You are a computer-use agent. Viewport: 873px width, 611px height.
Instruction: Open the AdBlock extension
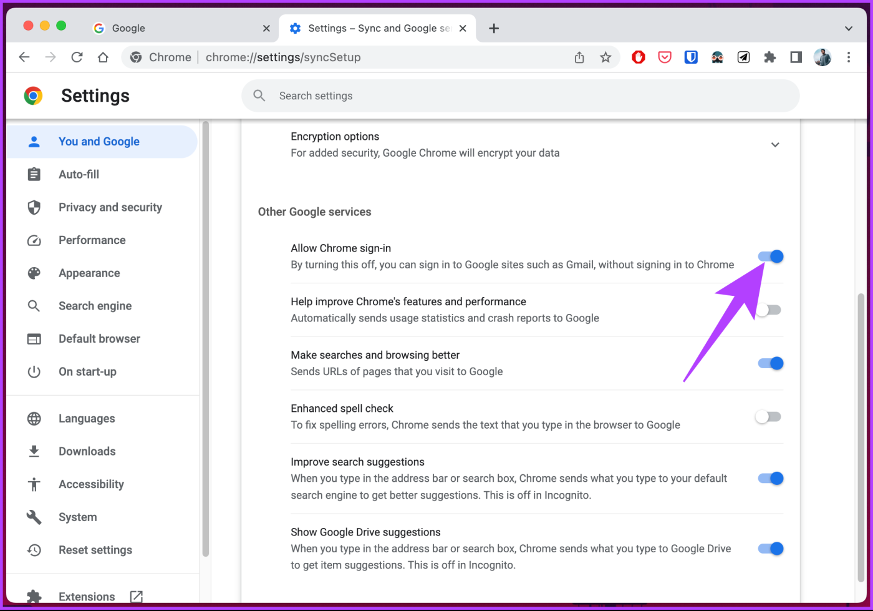[638, 57]
